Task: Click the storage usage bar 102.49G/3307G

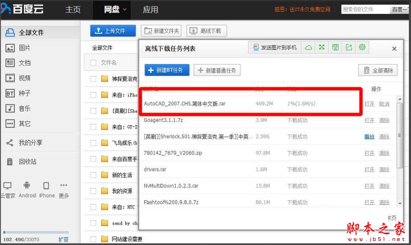Action: [x=36, y=232]
